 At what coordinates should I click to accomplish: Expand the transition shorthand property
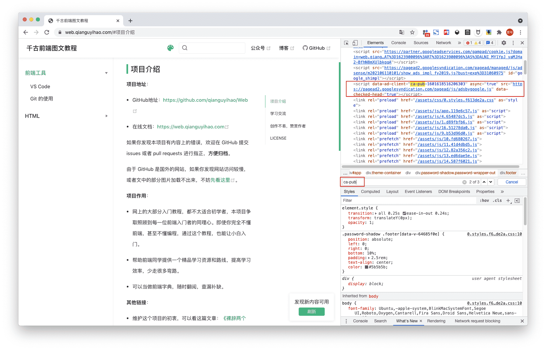point(376,213)
